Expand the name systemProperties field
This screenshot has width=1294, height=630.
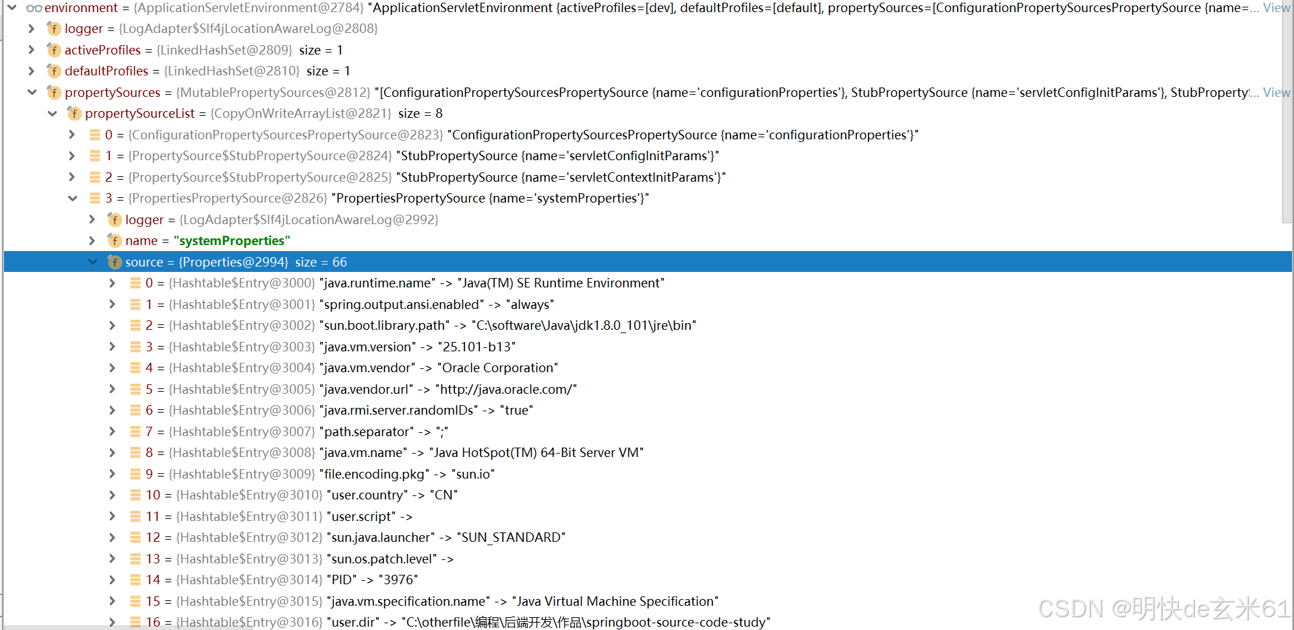(92, 240)
